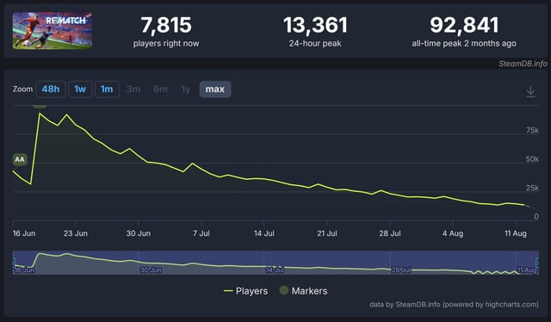Click the 14 Jul axis label
Image resolution: width=551 pixels, height=322 pixels.
[264, 233]
